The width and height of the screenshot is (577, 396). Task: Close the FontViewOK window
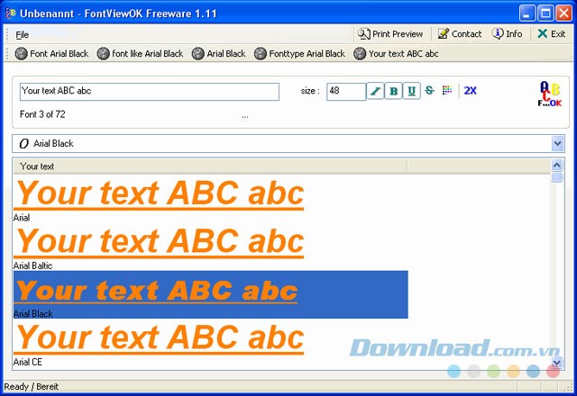[x=563, y=13]
